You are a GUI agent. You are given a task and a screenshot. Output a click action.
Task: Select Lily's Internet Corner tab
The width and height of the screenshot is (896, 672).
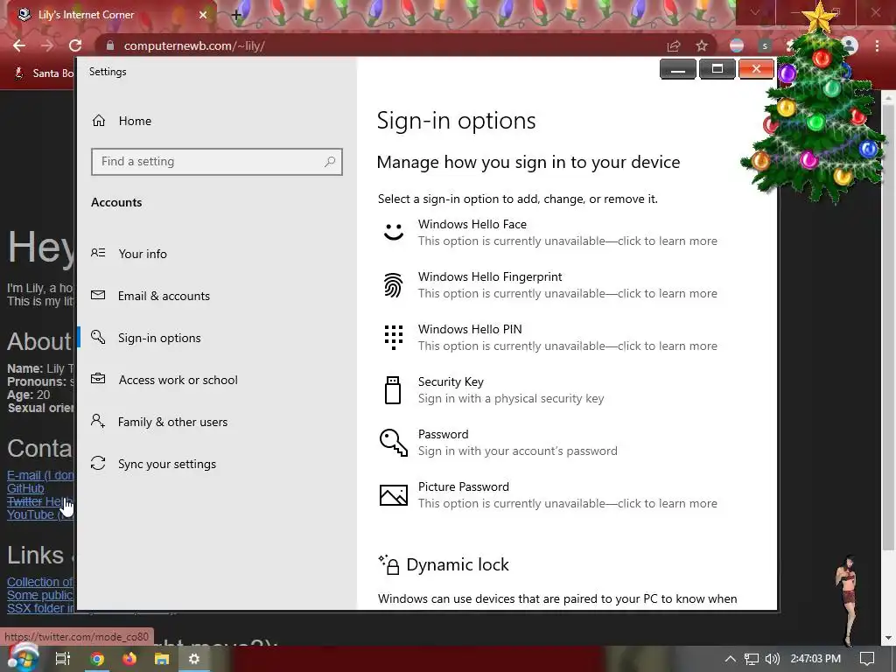(109, 15)
